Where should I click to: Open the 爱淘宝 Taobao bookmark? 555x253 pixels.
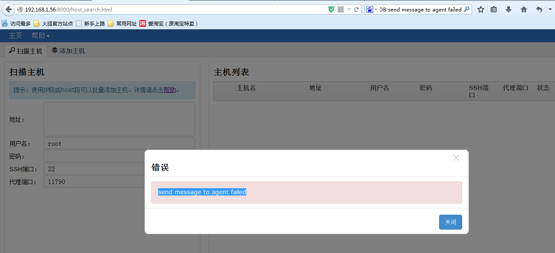tap(159, 23)
